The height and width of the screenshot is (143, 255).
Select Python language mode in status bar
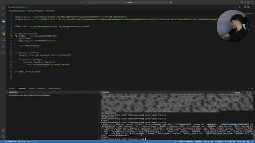(220, 141)
